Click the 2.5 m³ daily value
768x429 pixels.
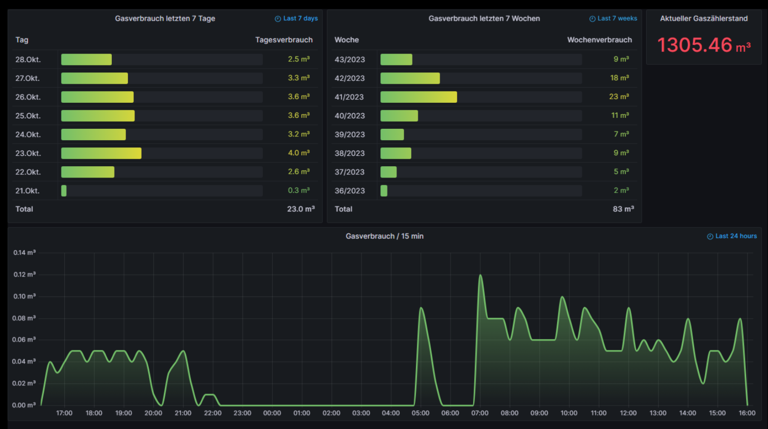point(299,59)
